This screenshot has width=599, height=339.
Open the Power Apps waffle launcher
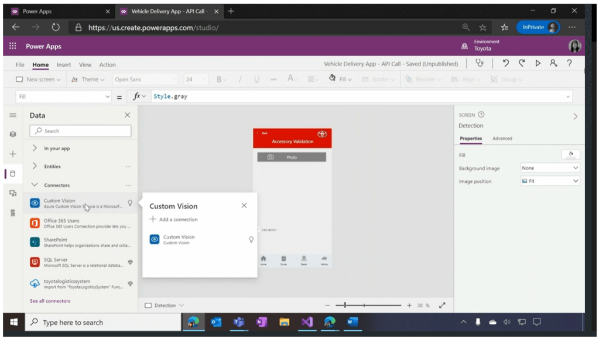pos(13,46)
